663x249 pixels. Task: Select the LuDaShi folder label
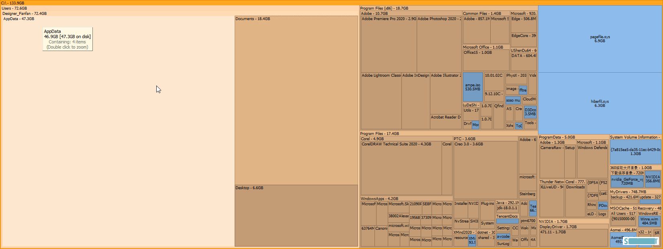(x=471, y=105)
